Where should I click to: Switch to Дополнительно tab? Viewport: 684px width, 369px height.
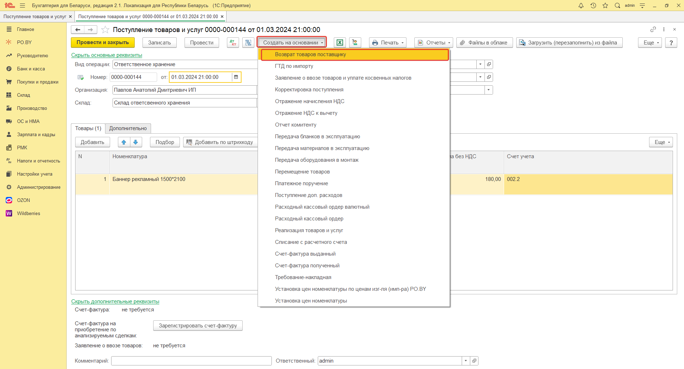click(x=128, y=128)
